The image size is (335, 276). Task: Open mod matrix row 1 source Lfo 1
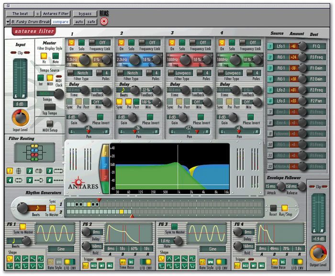[281, 46]
